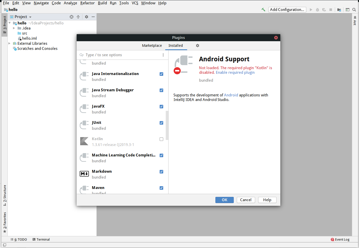Disable the Markdown plugin checkbox

161,172
